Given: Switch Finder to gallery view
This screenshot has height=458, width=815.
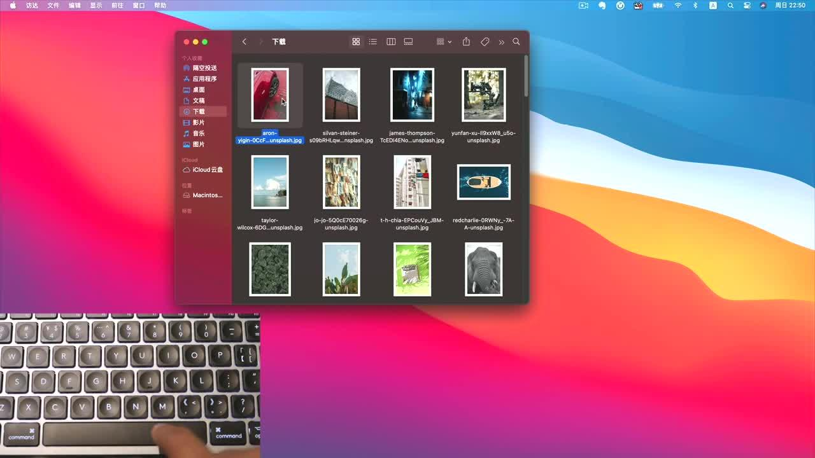Looking at the screenshot, I should pyautogui.click(x=408, y=41).
